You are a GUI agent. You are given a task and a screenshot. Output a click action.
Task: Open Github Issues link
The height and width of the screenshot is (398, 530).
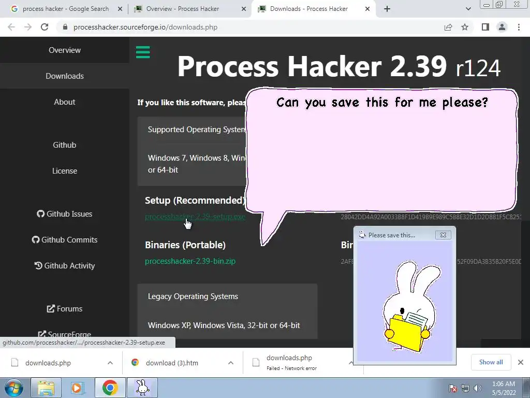(x=65, y=214)
